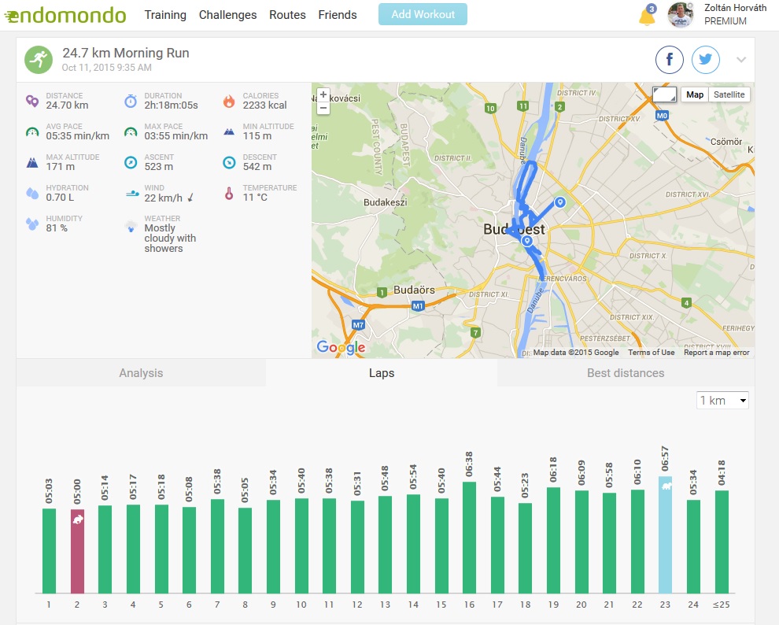779x625 pixels.
Task: Select the lap 16 bar at 06:38
Action: pos(469,538)
